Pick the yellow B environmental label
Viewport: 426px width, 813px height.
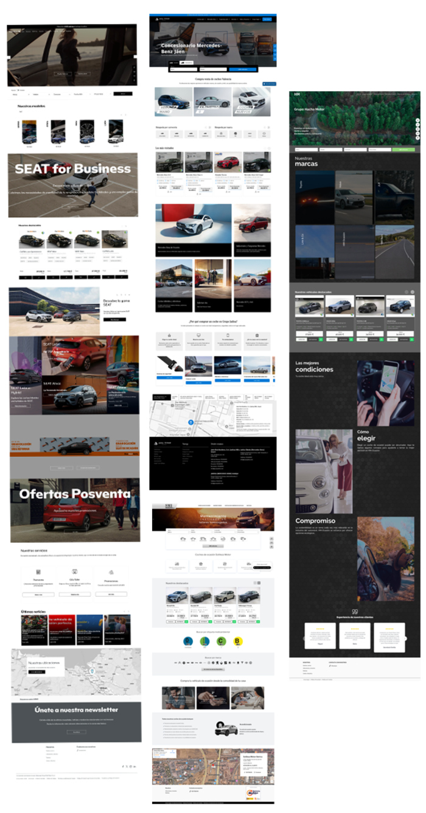pos(239,641)
